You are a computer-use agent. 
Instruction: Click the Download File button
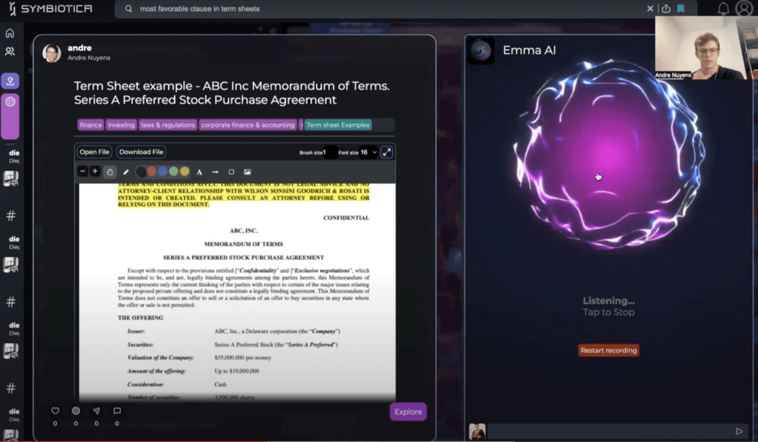point(141,152)
